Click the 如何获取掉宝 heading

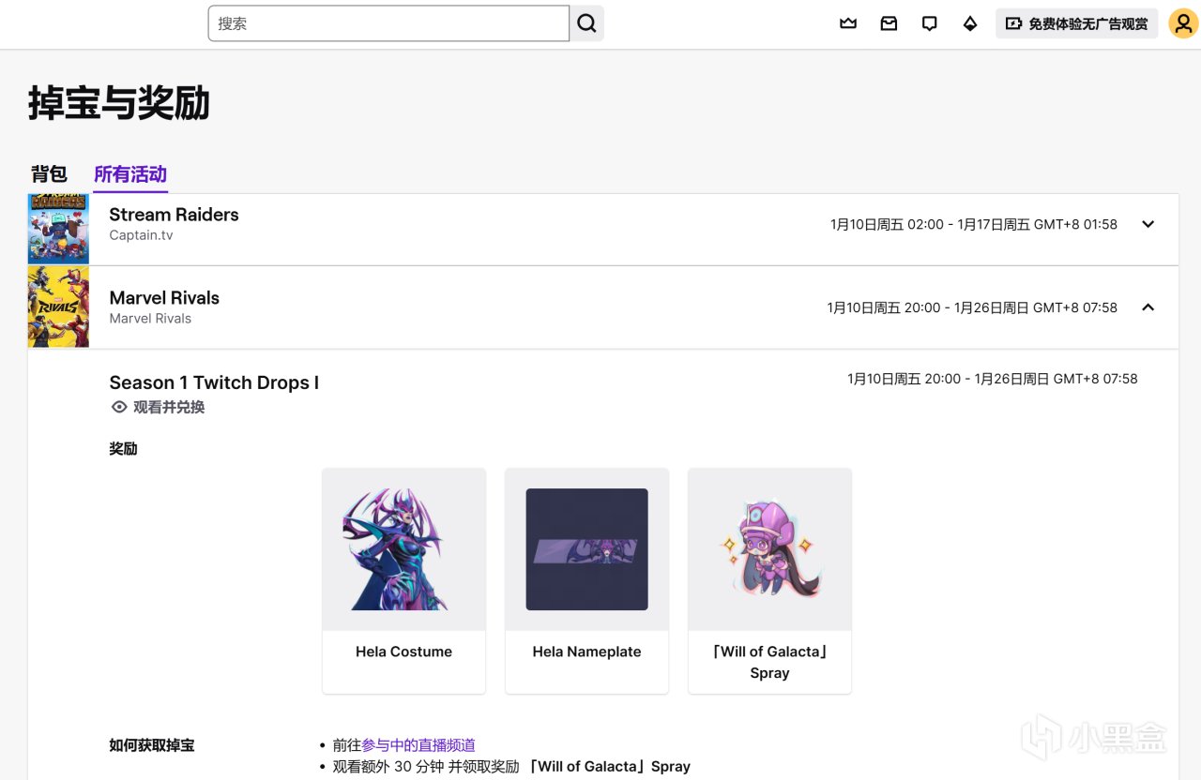click(x=152, y=745)
